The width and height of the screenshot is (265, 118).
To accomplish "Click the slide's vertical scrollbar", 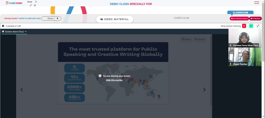I will pyautogui.click(x=211, y=70).
